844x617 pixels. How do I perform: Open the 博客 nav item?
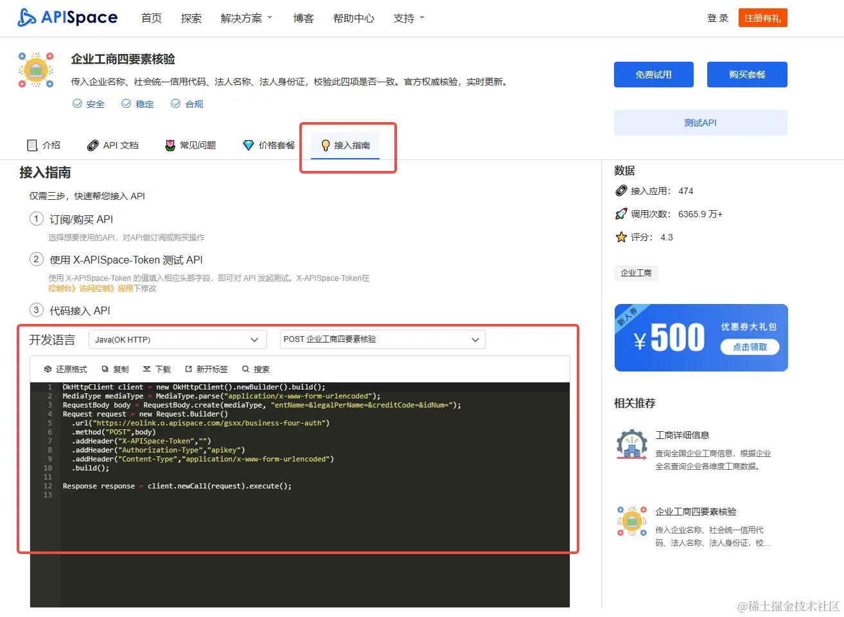[304, 18]
